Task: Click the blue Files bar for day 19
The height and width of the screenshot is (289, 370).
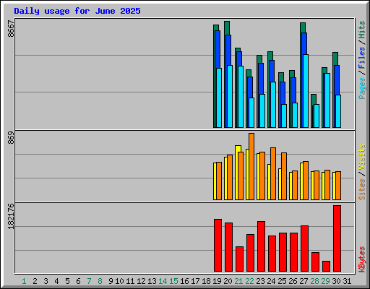Action: (x=218, y=49)
